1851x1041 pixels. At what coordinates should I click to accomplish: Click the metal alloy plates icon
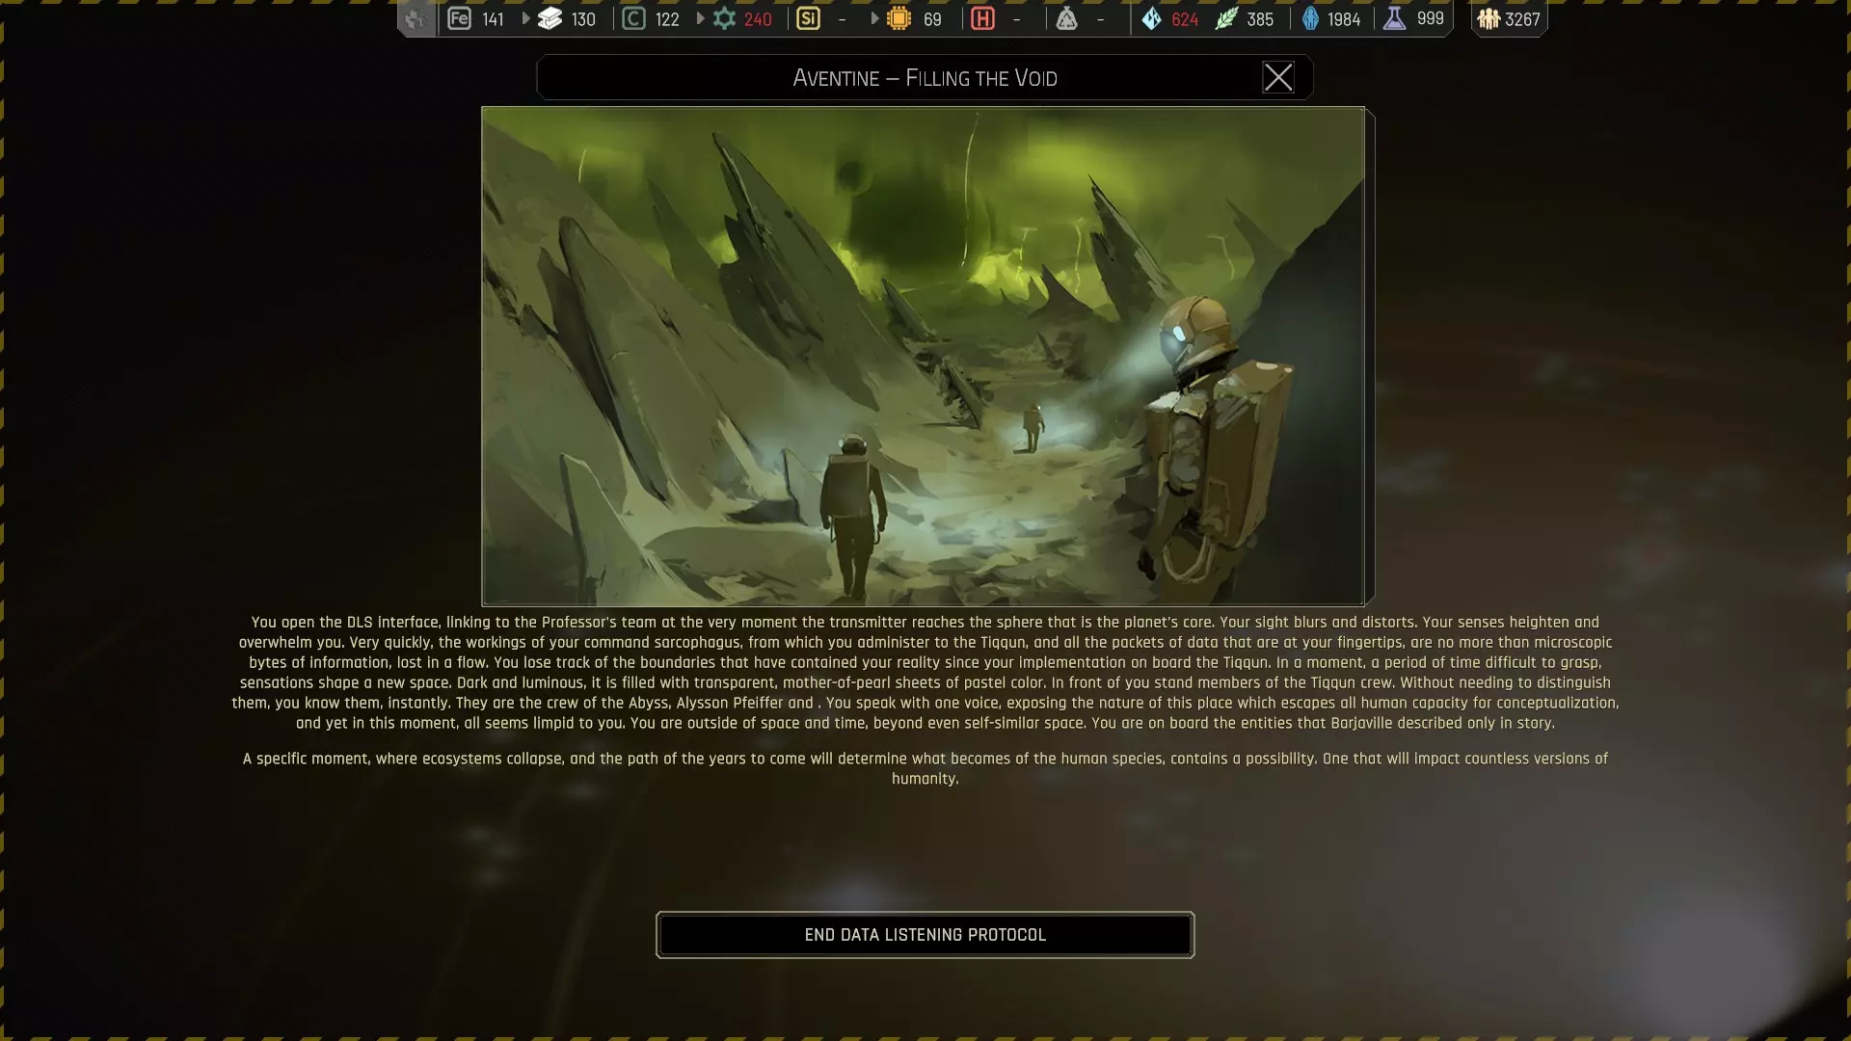point(550,18)
